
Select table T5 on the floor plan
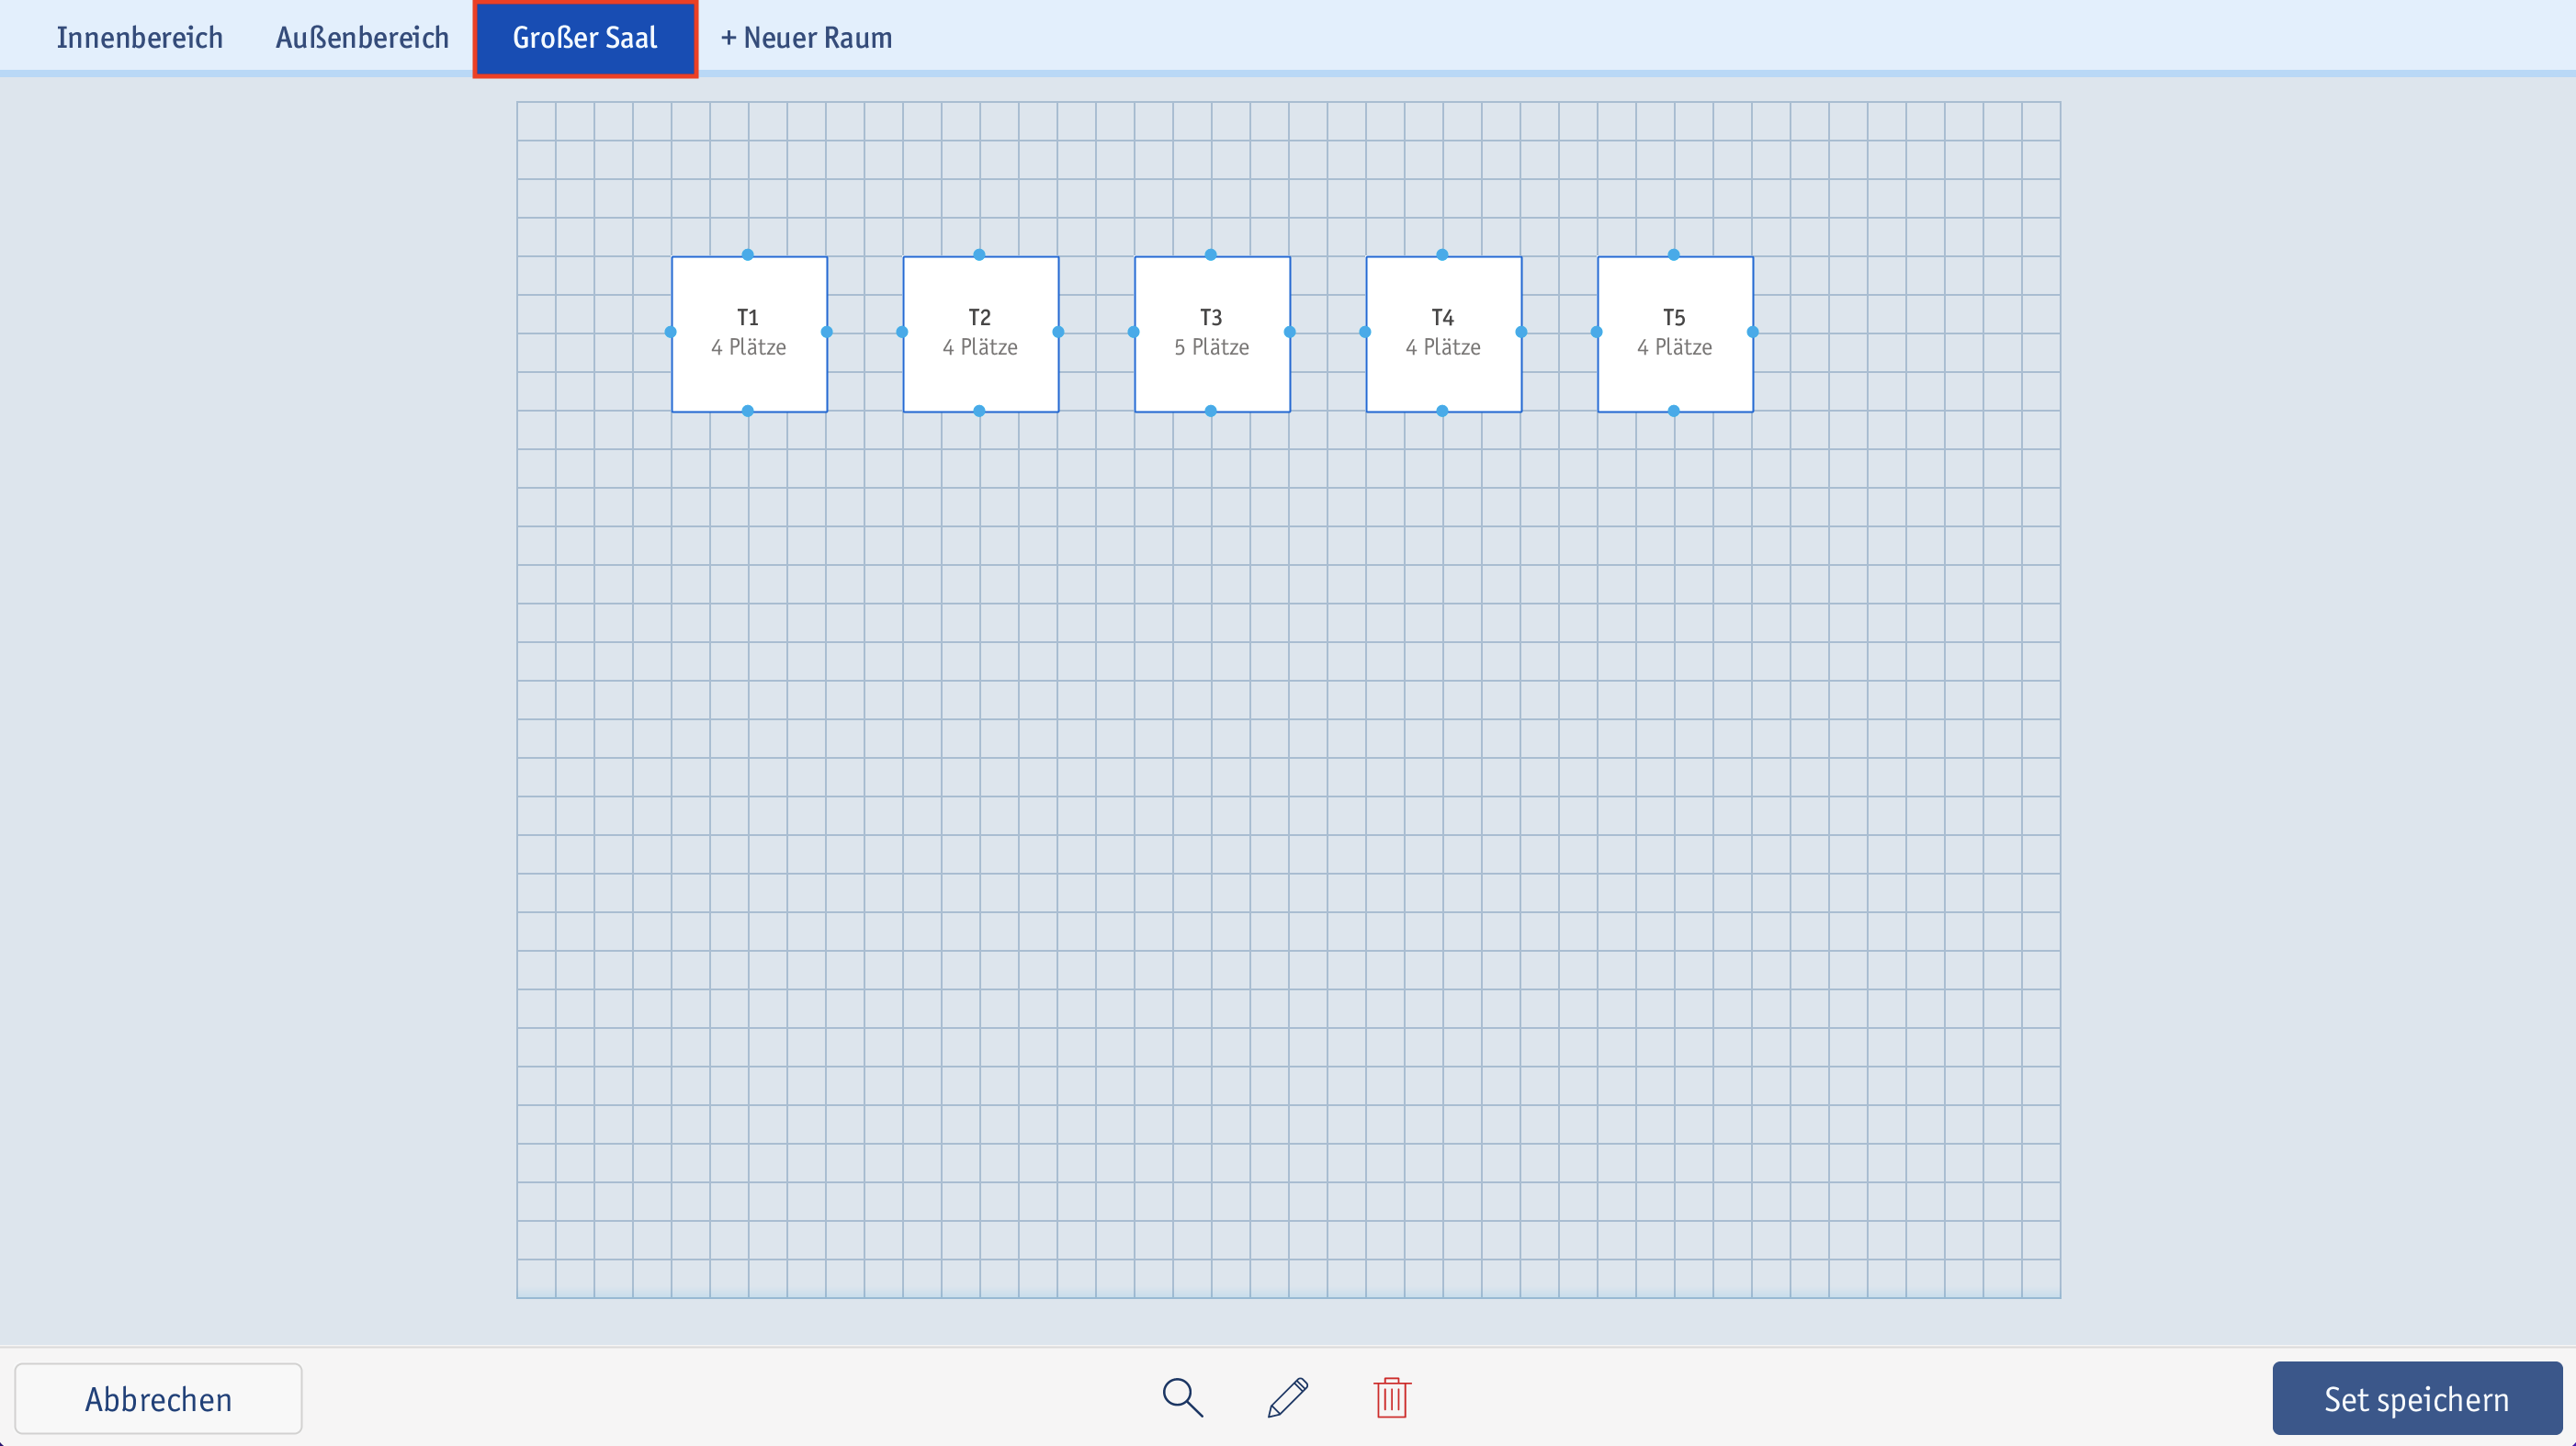(1675, 333)
